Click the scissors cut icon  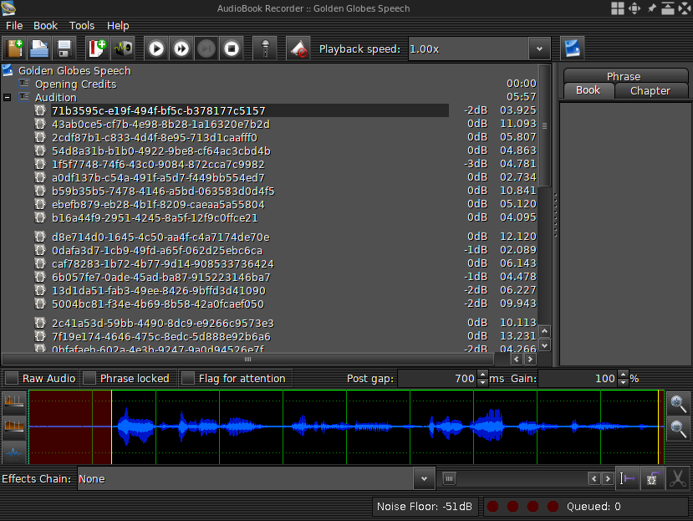(677, 478)
